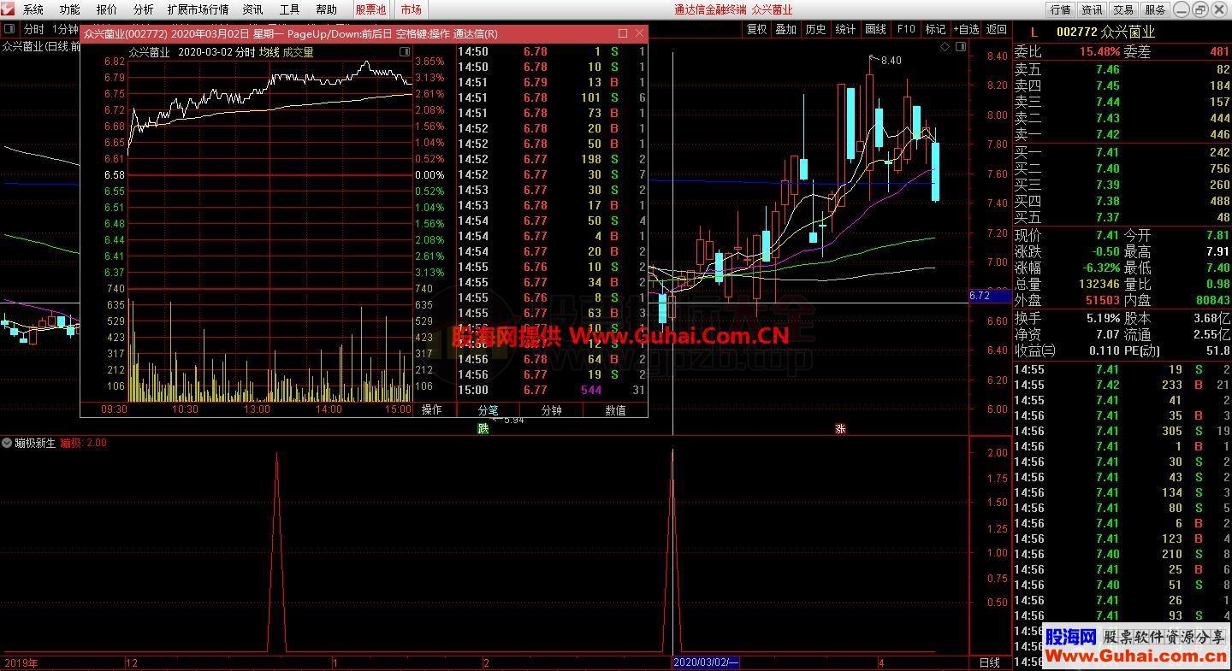Click stock code 002772 众兴菌业 header

[1105, 32]
